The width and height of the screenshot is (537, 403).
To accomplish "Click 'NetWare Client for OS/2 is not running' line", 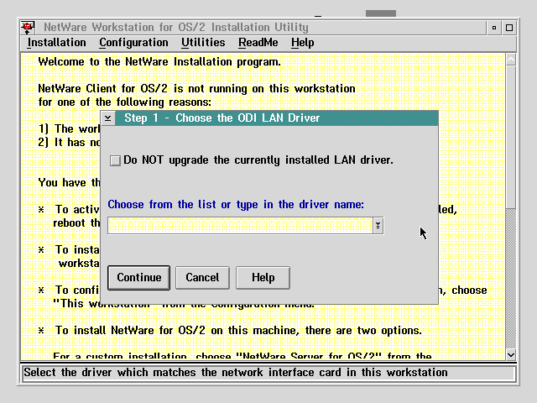I will pyautogui.click(x=196, y=89).
